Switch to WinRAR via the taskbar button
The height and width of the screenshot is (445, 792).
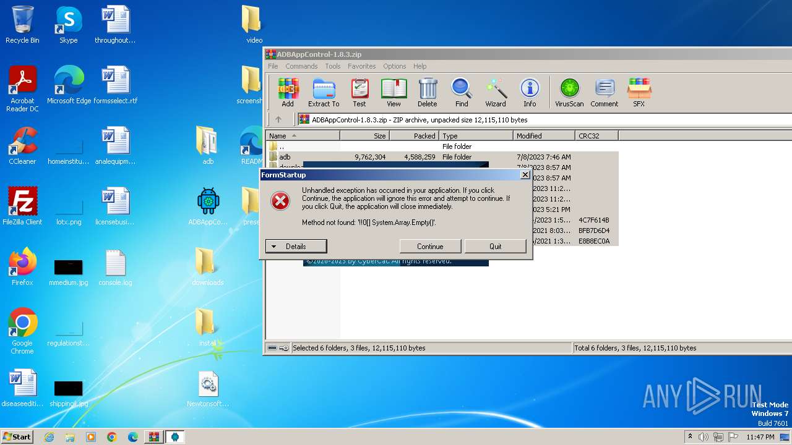point(154,437)
